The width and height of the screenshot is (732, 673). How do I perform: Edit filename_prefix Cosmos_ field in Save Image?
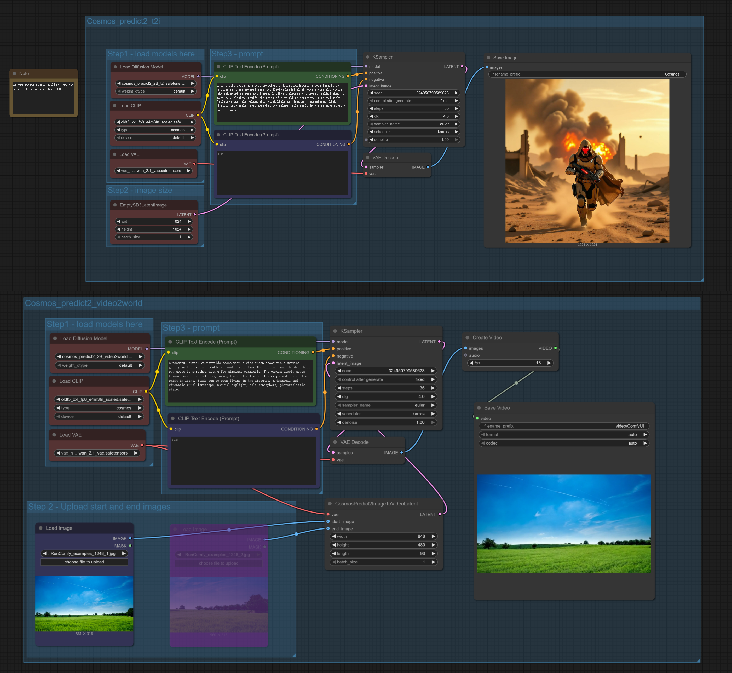tap(587, 74)
